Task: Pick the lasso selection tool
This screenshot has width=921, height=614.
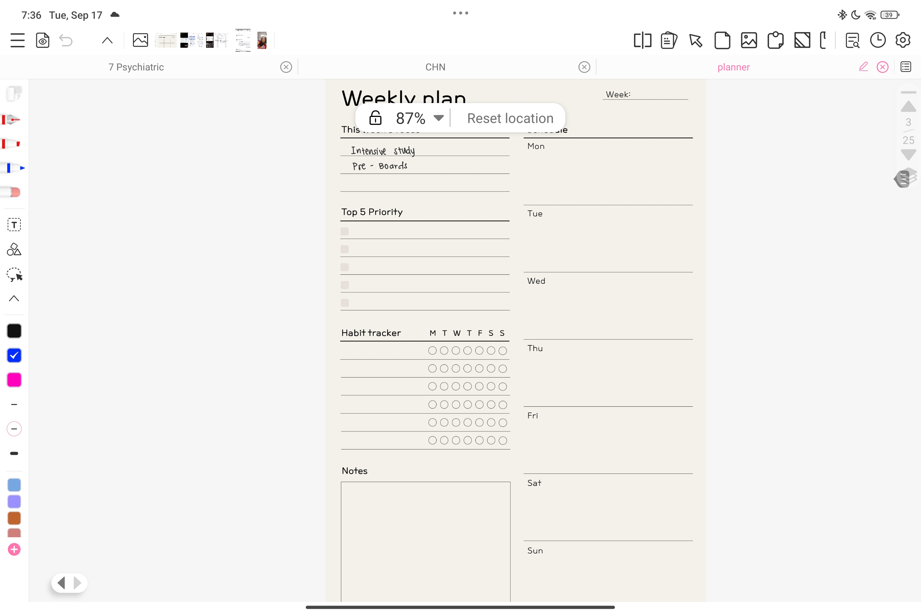Action: (x=15, y=274)
